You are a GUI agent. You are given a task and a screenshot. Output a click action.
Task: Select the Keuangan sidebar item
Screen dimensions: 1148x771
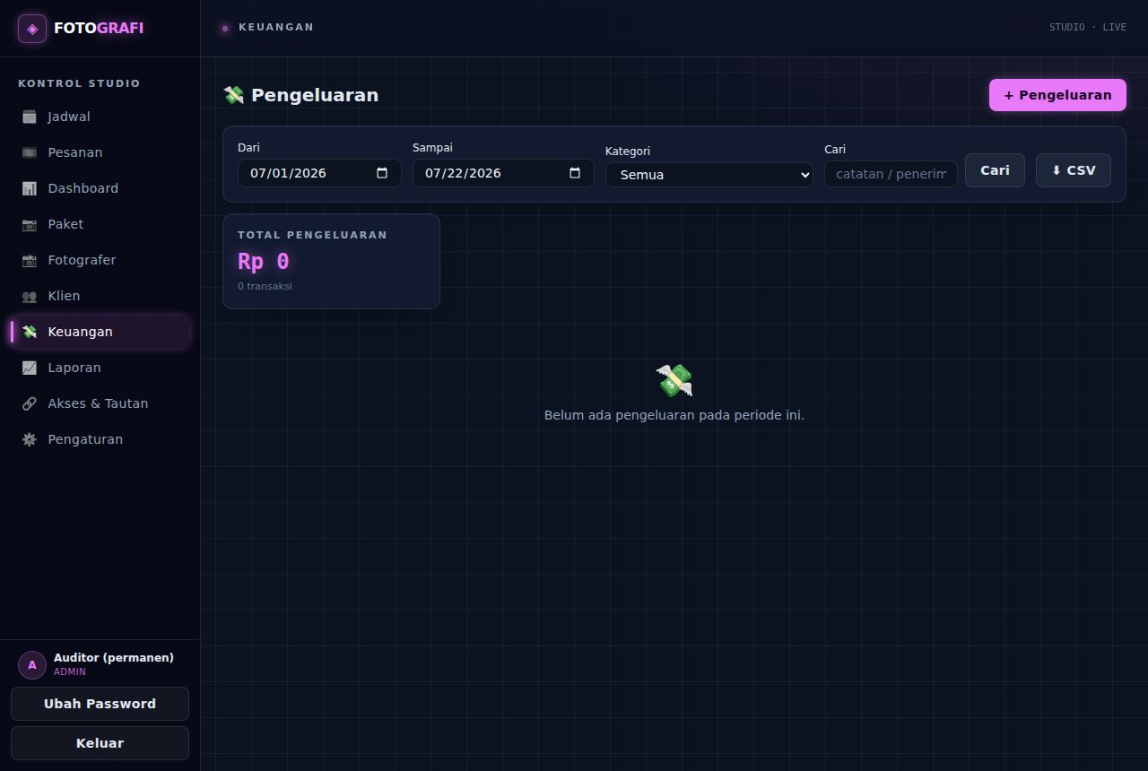click(100, 332)
